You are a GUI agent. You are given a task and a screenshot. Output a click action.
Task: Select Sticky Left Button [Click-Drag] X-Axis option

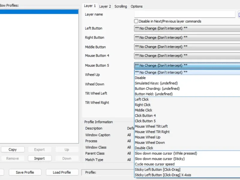pyautogui.click(x=187, y=175)
